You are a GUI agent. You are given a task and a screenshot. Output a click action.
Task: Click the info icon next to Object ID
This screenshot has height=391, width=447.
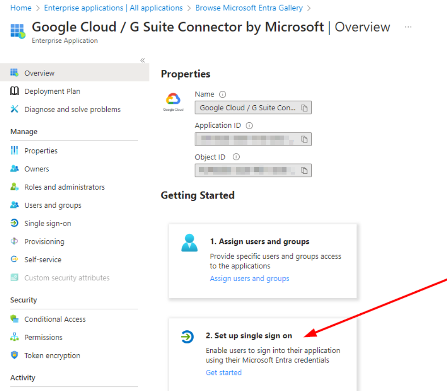coord(236,157)
